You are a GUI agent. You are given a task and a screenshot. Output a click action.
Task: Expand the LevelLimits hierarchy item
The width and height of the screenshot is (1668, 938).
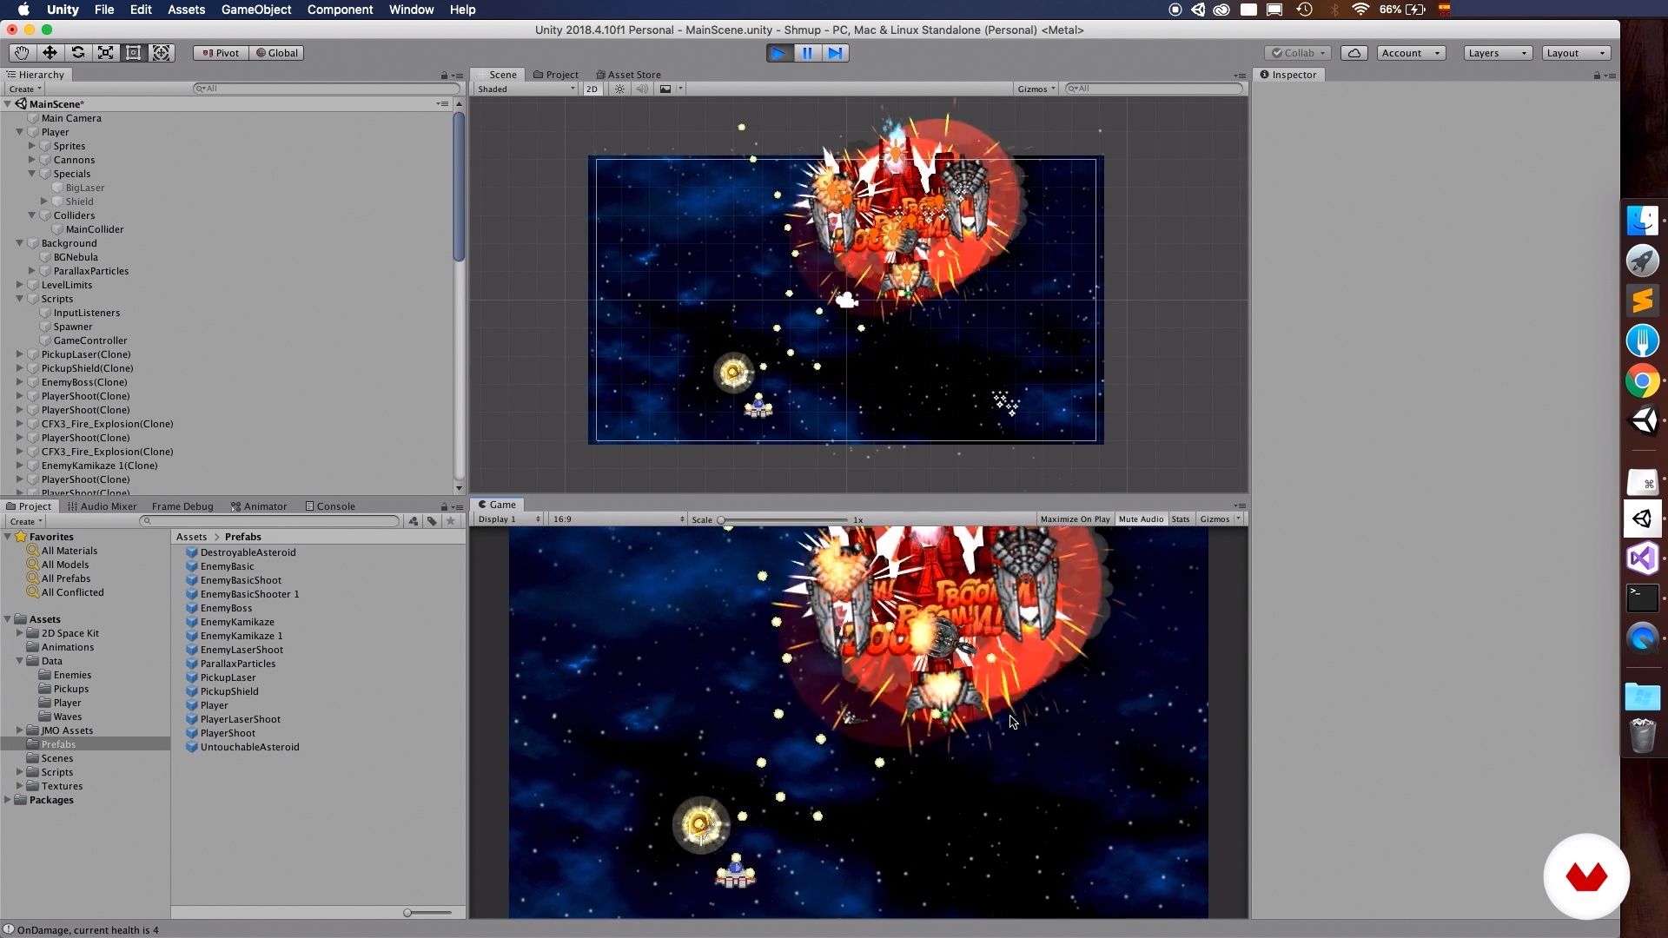20,285
